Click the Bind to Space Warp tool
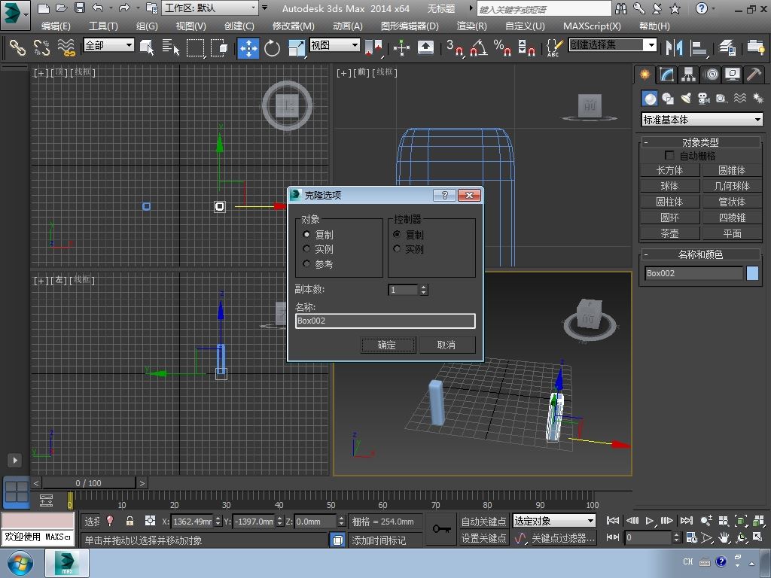Screen dimensions: 771x578 pyautogui.click(x=66, y=47)
